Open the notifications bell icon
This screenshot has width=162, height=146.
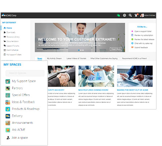[x=136, y=15]
